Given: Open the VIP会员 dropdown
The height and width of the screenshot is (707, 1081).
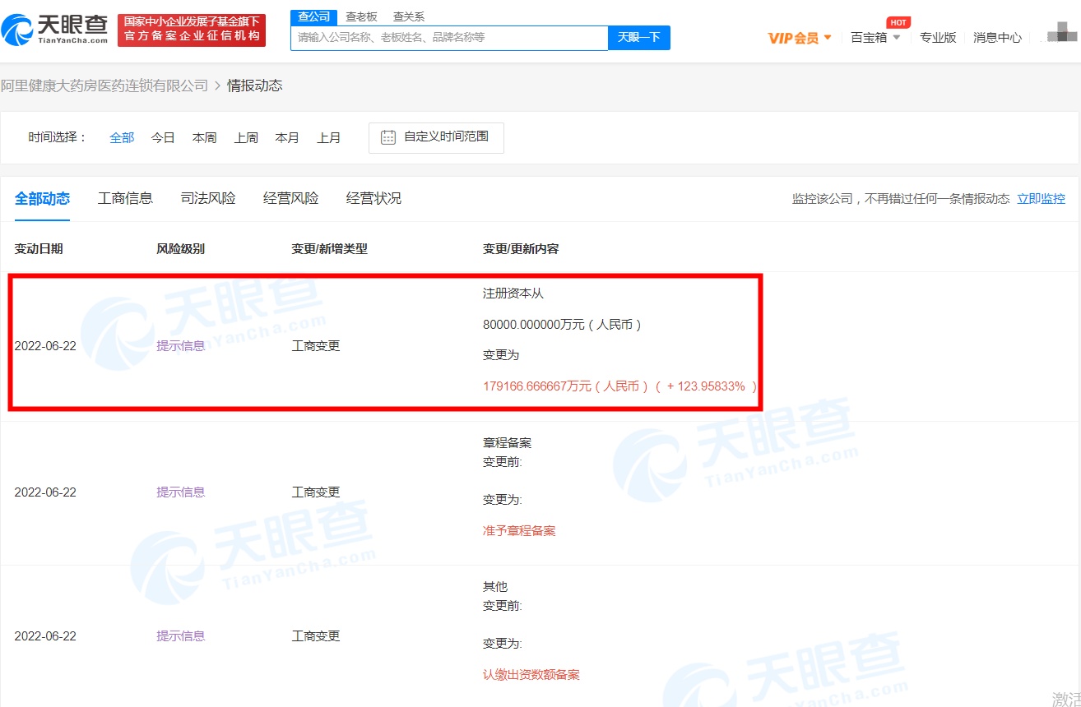Looking at the screenshot, I should click(799, 38).
